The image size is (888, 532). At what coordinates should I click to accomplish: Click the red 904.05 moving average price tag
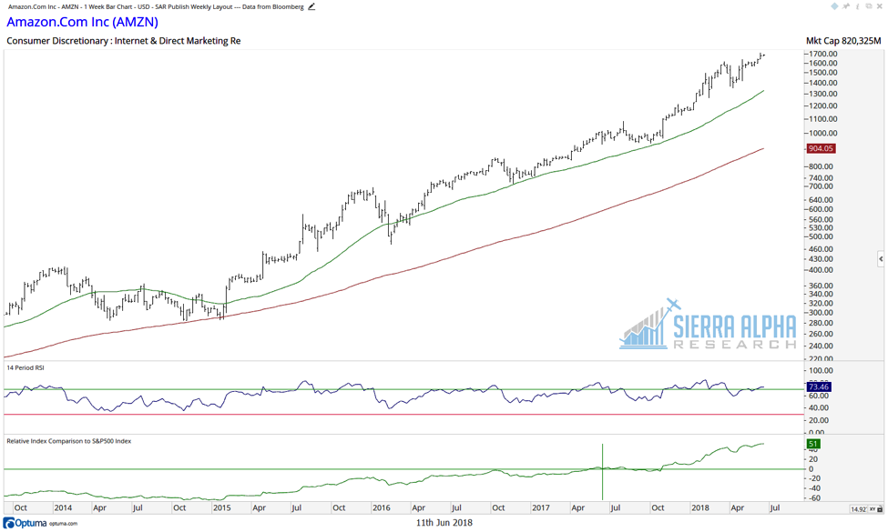click(821, 149)
